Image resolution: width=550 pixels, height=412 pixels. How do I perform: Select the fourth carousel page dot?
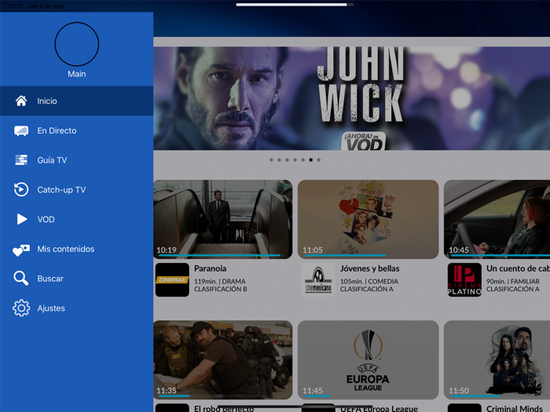pos(295,160)
